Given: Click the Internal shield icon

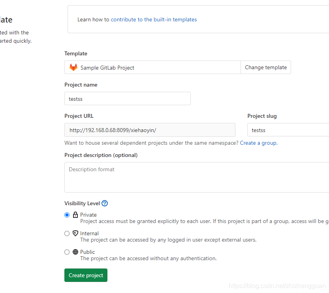Looking at the screenshot, I should [75, 233].
